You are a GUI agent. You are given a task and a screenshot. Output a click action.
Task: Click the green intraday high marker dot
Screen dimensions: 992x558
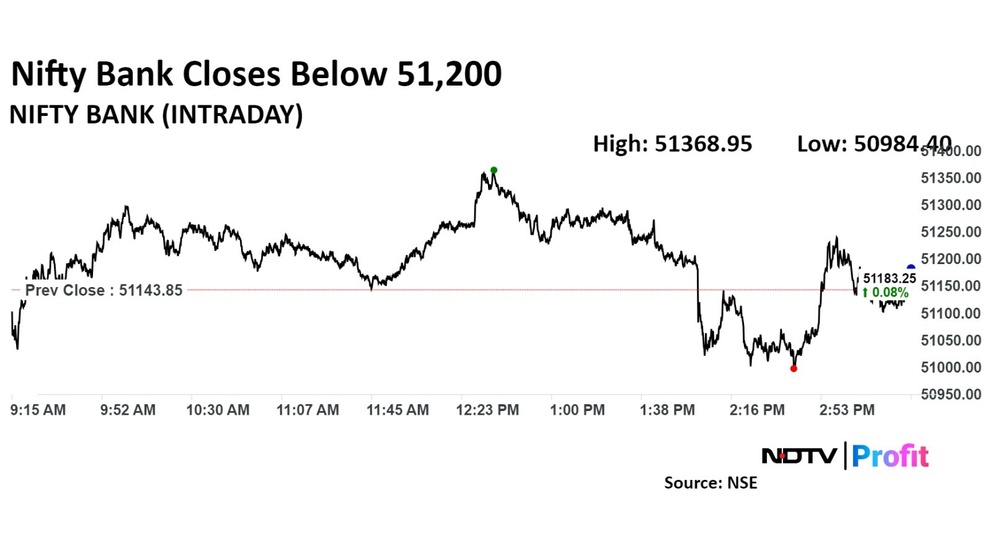[x=494, y=170]
